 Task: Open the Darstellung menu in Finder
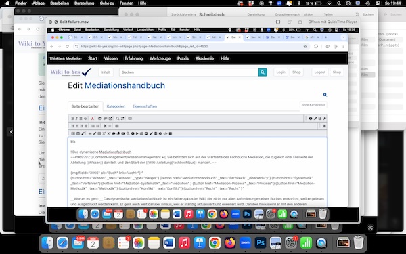click(84, 3)
